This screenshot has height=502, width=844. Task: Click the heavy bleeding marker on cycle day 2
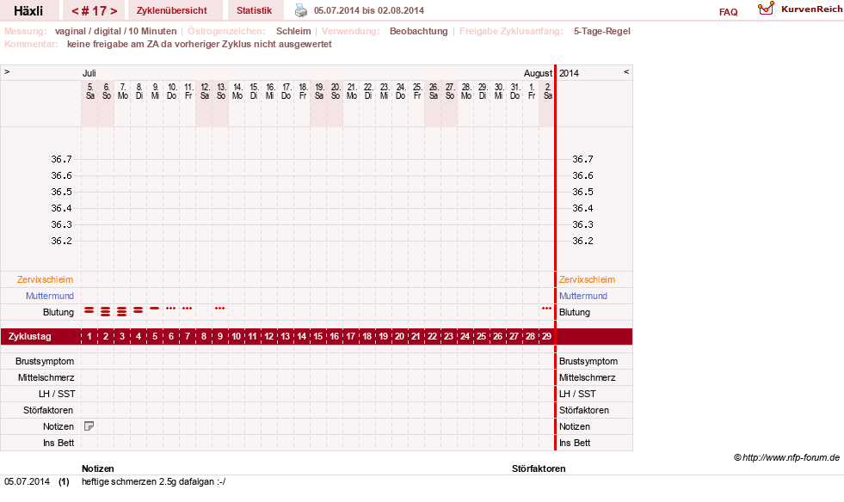coord(106,311)
